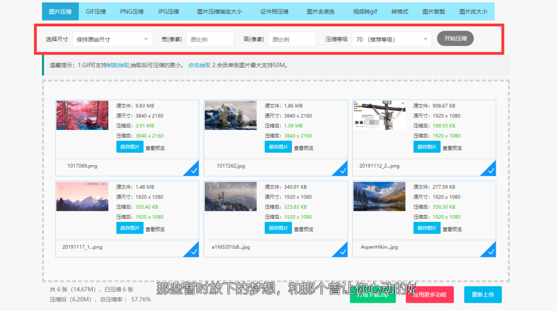Go to the 视频转gif tab

365,11
